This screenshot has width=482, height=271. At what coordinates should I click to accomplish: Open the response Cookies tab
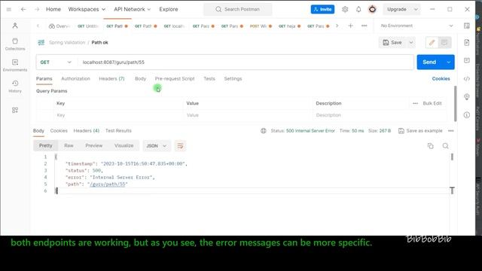pos(59,131)
